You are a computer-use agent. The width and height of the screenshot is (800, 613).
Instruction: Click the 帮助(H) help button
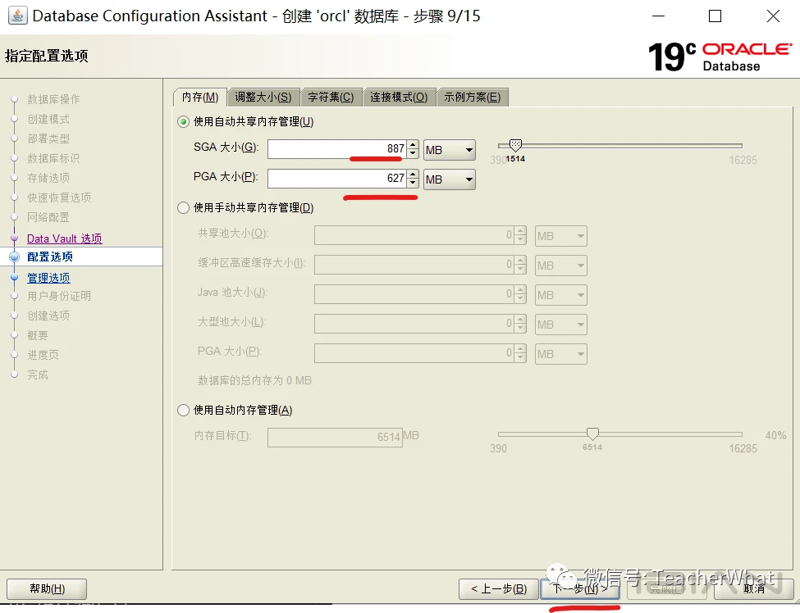point(47,589)
